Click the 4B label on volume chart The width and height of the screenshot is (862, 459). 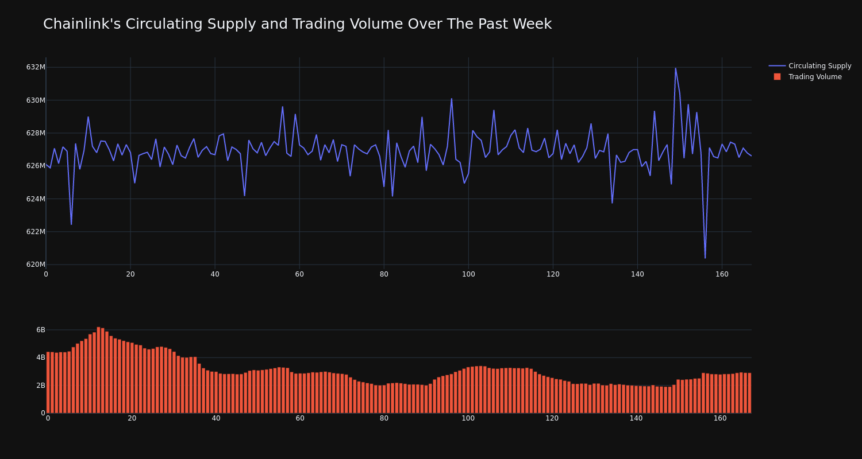[x=40, y=357]
